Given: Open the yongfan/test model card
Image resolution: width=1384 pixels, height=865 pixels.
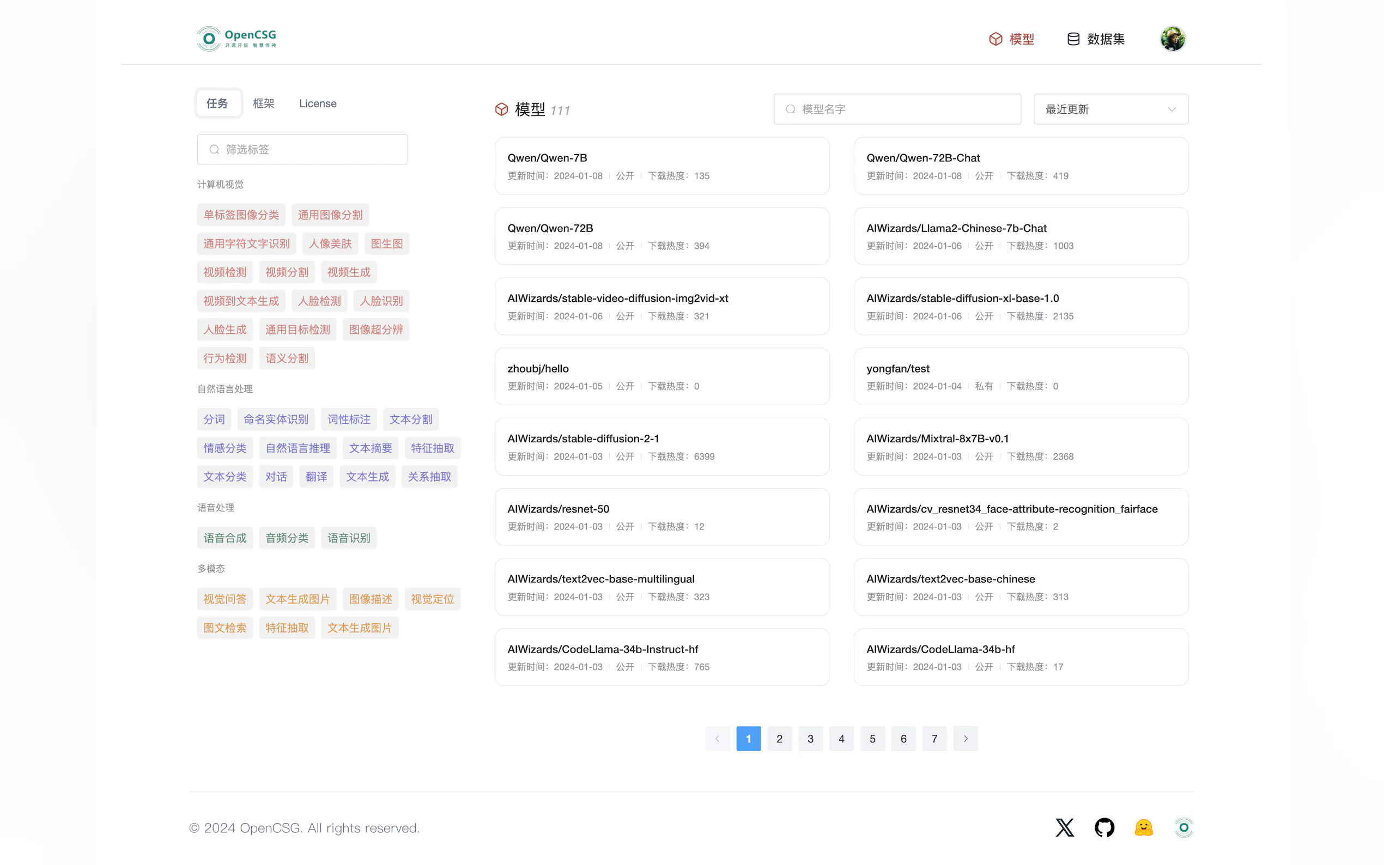Looking at the screenshot, I should [1021, 376].
